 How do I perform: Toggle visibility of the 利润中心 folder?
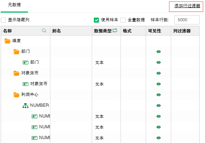coord(159,95)
